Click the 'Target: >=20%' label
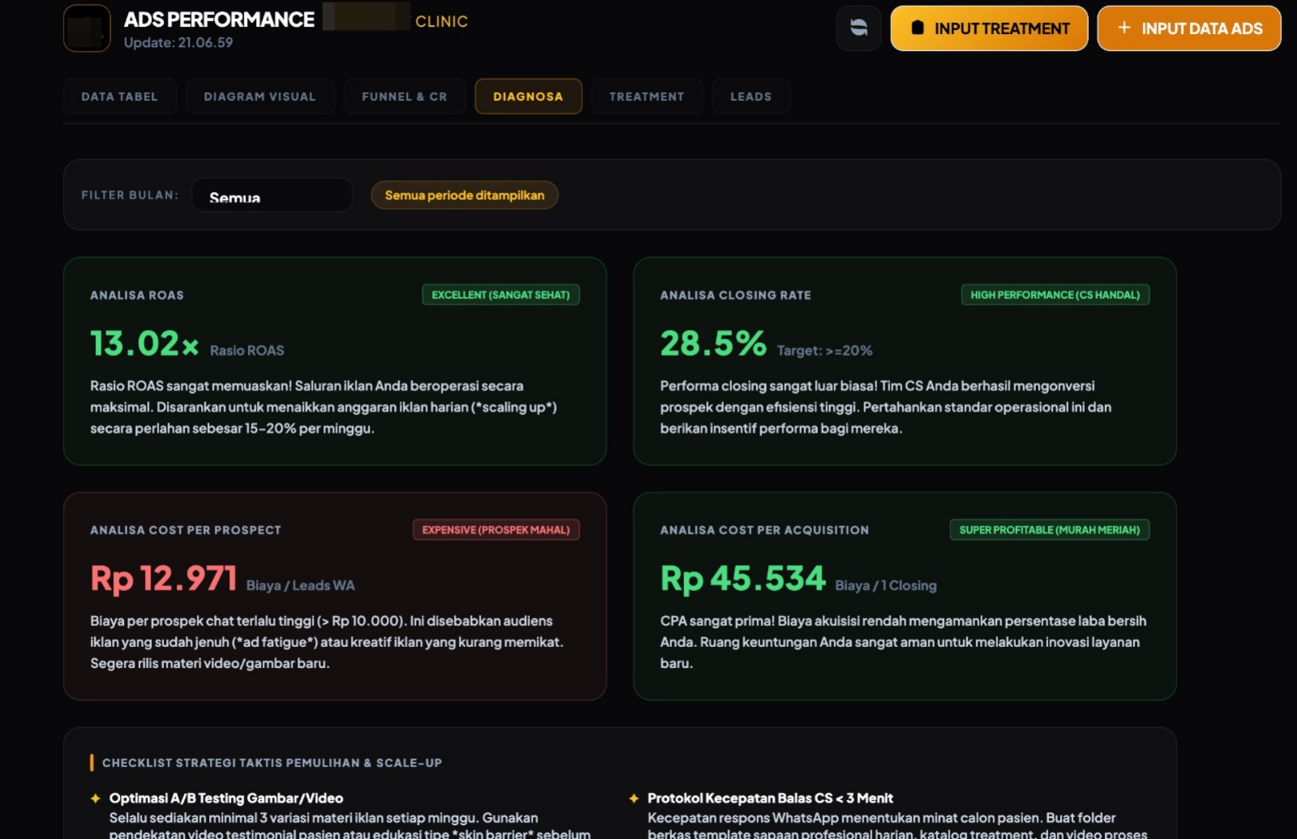Screen dimensions: 1297x839 825,351
